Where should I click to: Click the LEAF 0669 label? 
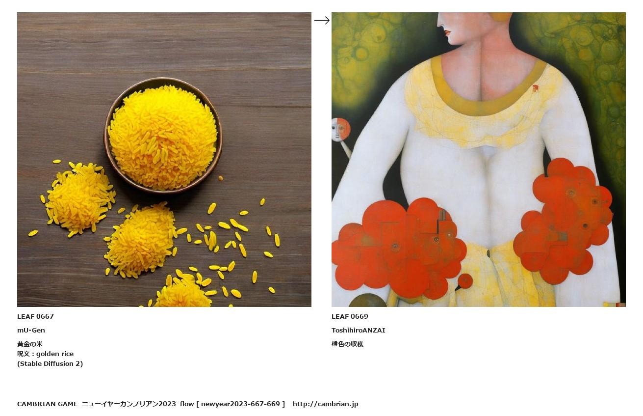click(350, 317)
